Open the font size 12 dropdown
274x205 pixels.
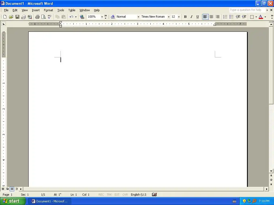(x=179, y=17)
